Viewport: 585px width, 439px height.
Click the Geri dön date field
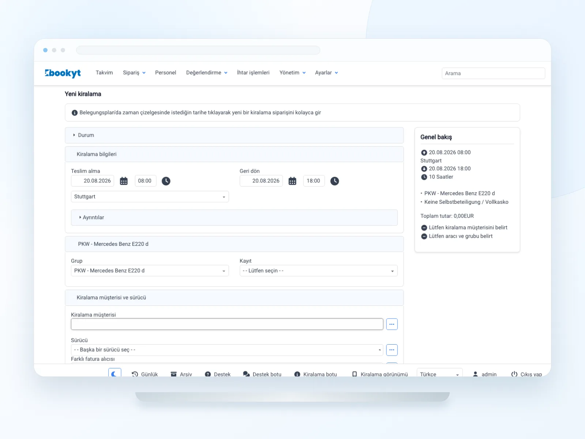click(x=261, y=181)
